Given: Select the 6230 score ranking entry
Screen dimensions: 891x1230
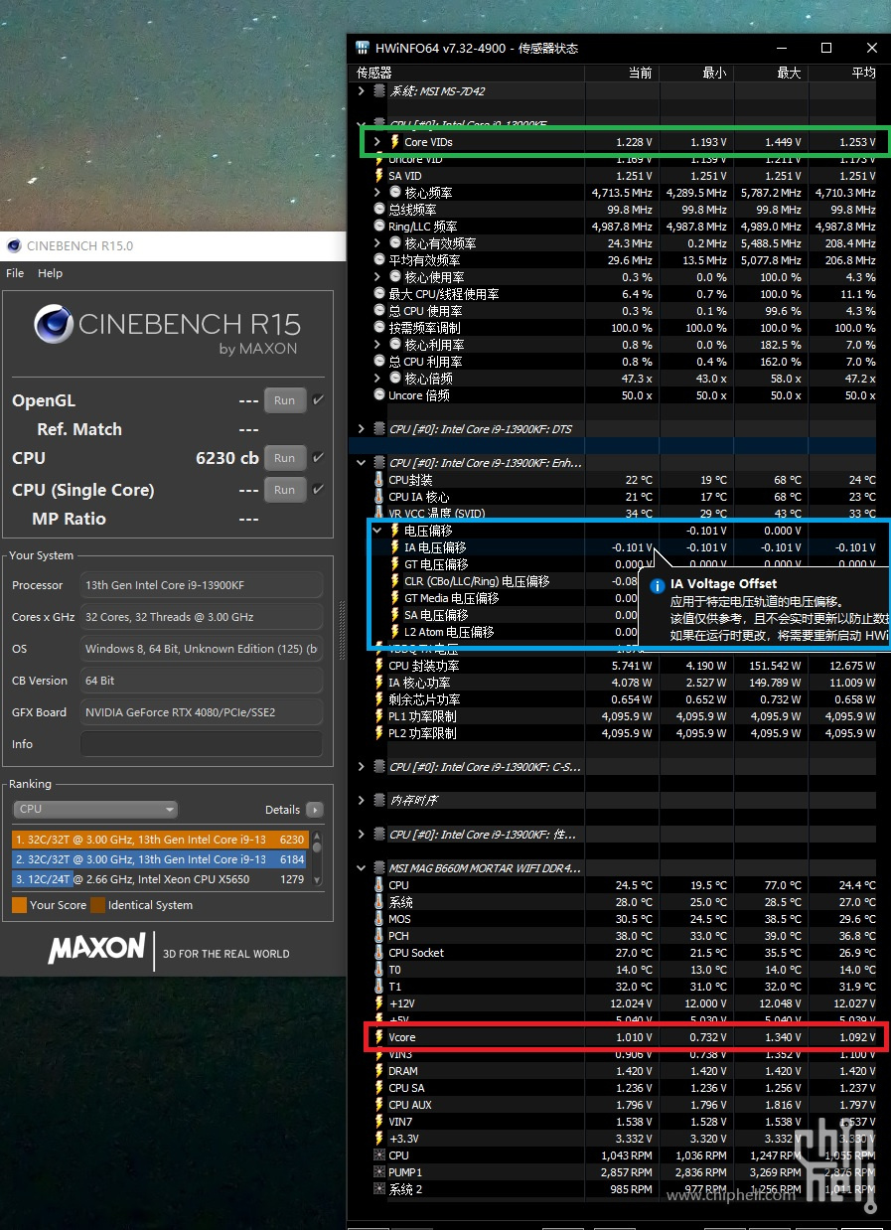Looking at the screenshot, I should [160, 840].
